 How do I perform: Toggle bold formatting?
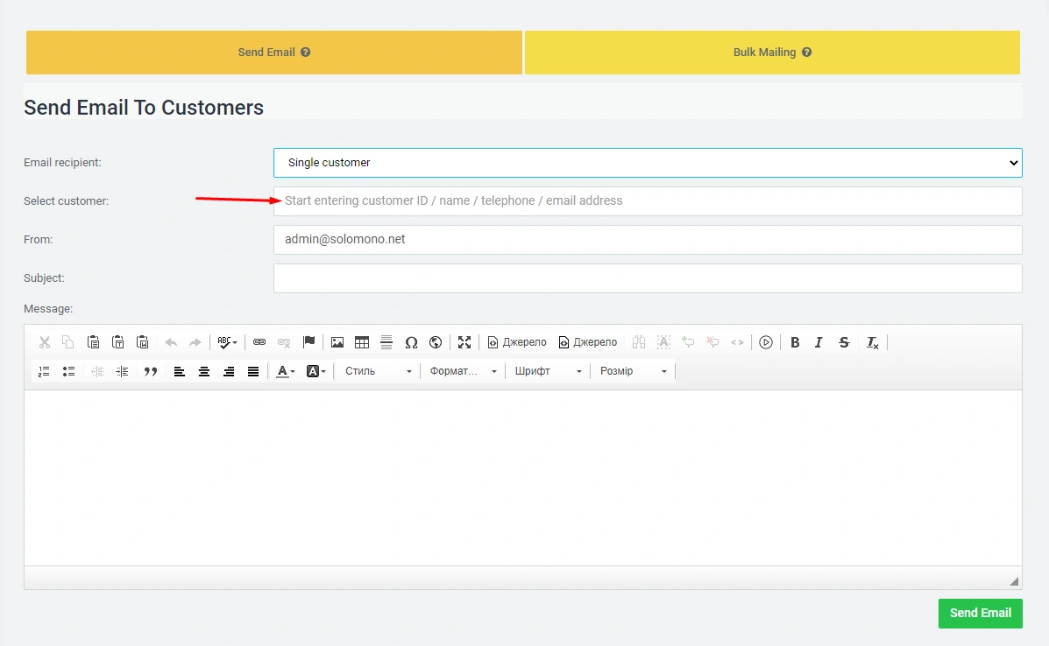[795, 342]
